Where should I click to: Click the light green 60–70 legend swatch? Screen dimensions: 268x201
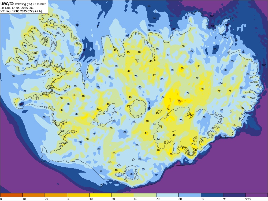click(145, 195)
